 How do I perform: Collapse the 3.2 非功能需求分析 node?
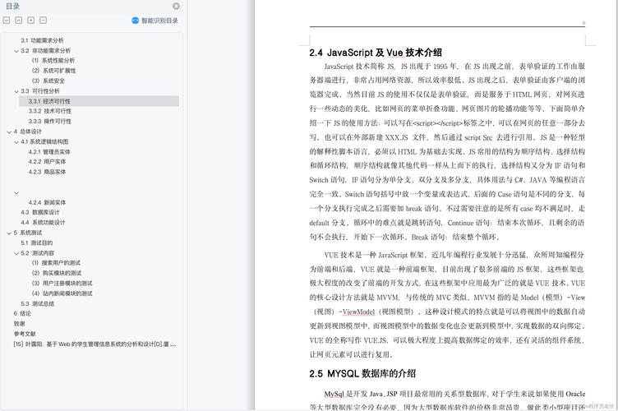coord(16,51)
